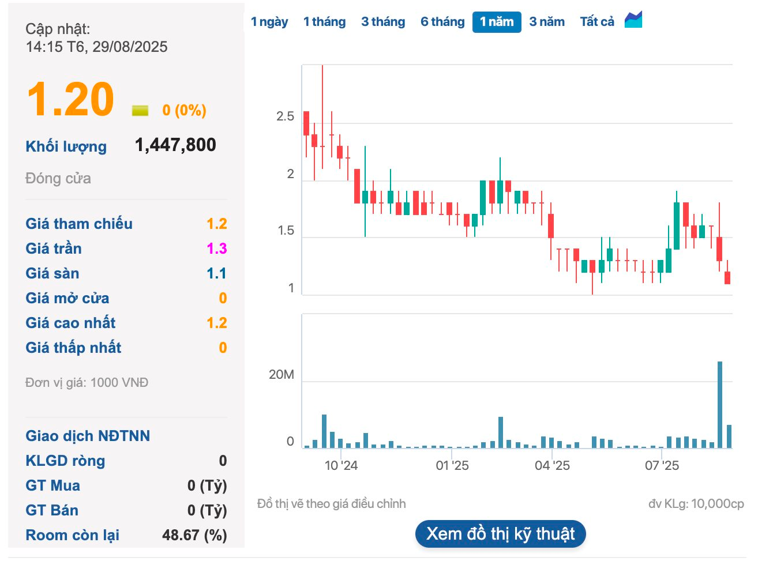Click the area chart type icon
Image resolution: width=773 pixels, height=565 pixels.
[633, 20]
